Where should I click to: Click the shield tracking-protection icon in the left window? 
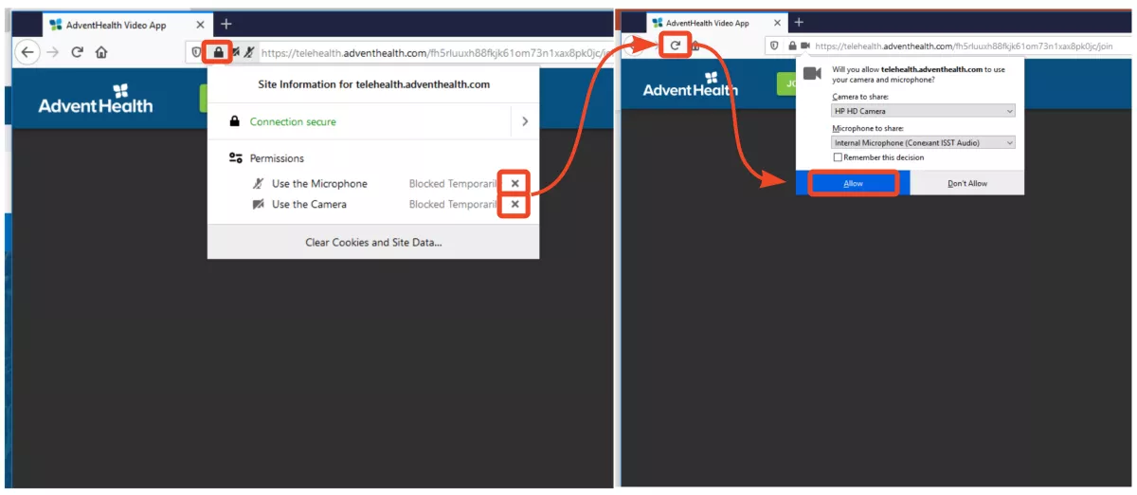[x=197, y=53]
